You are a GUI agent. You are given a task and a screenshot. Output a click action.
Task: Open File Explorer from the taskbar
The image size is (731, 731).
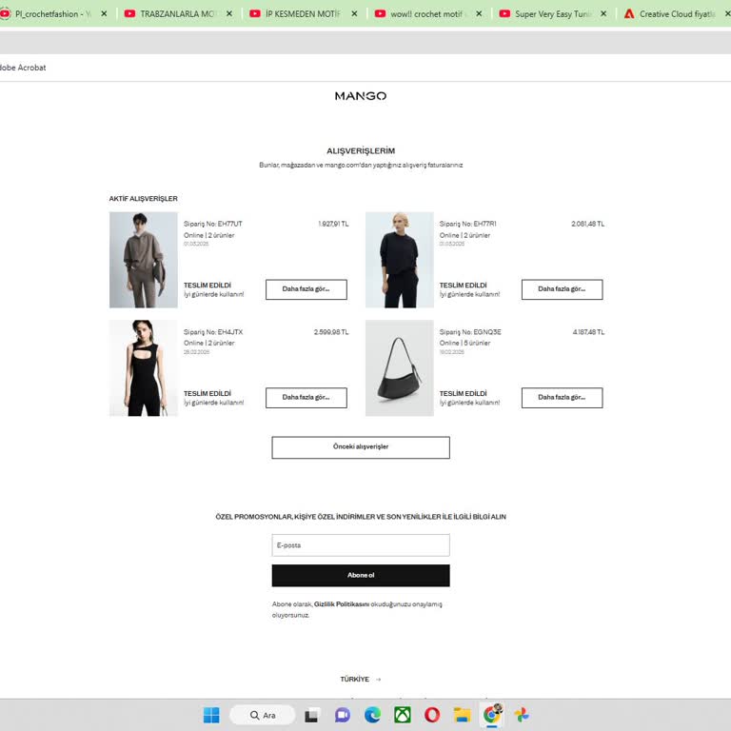pos(462,715)
